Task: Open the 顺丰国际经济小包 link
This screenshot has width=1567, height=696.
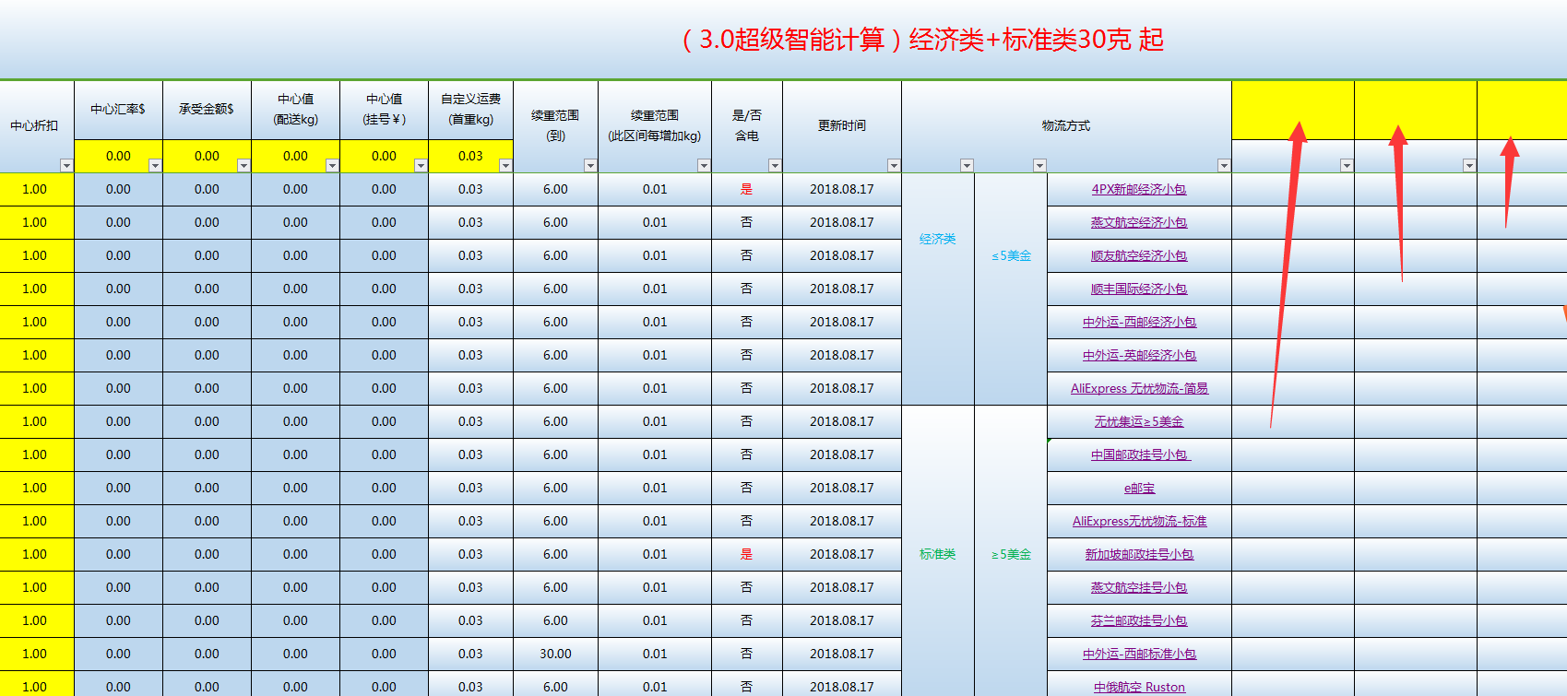Action: tap(1139, 289)
